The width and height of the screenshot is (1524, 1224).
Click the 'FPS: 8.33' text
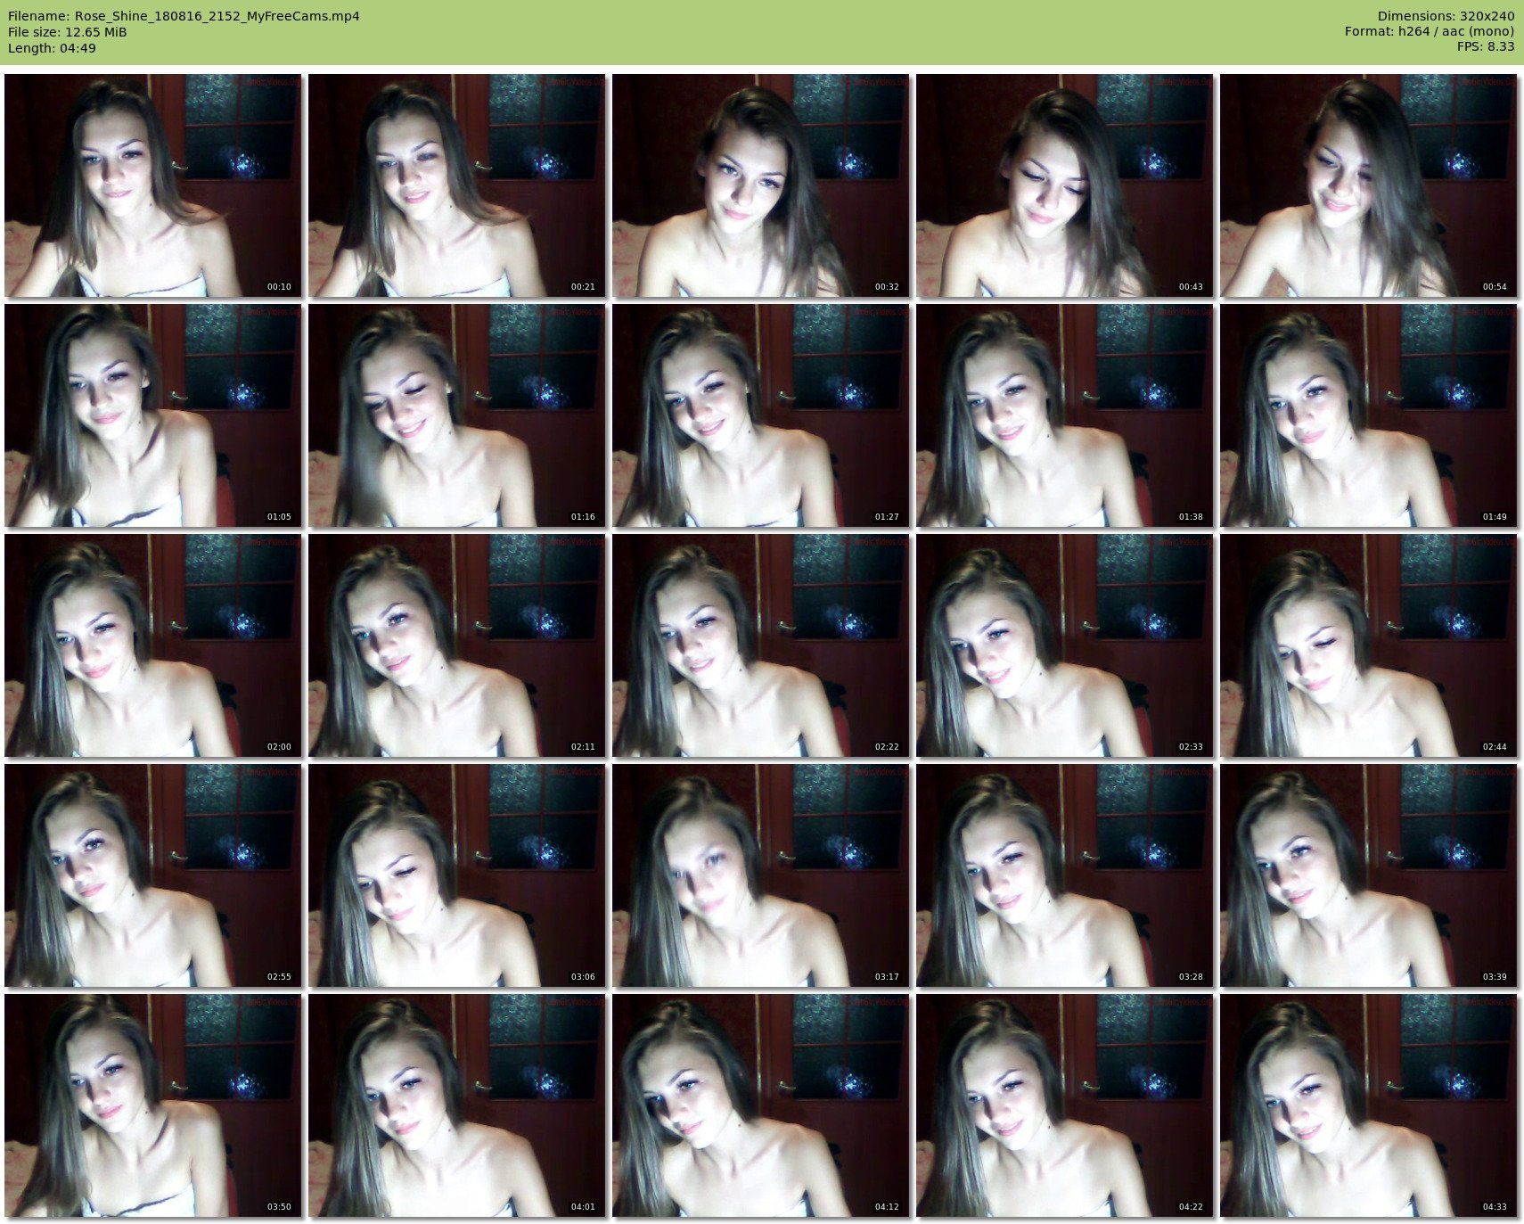(1486, 46)
